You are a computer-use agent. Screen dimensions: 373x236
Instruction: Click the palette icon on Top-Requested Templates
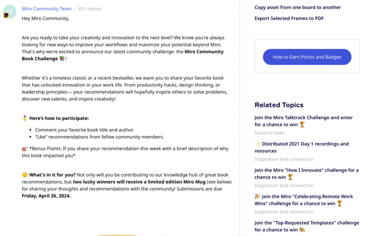[x=302, y=230]
